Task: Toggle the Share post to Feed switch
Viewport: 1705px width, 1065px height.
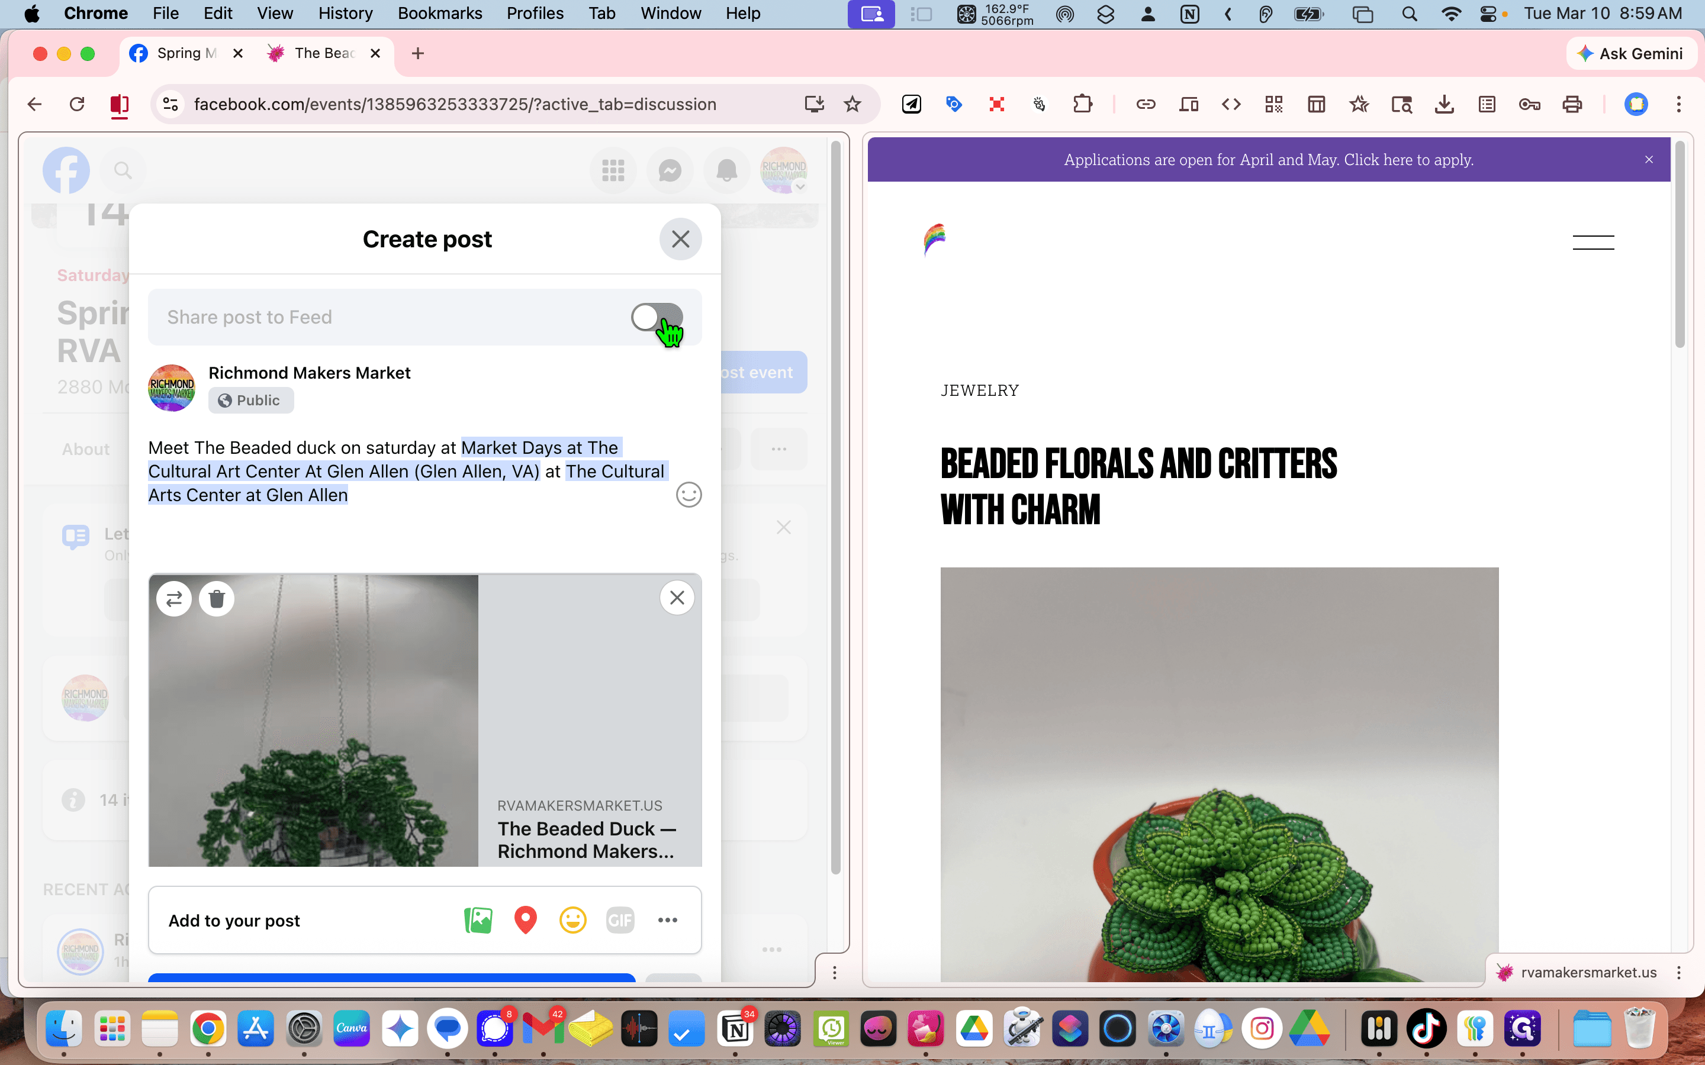Action: tap(657, 317)
